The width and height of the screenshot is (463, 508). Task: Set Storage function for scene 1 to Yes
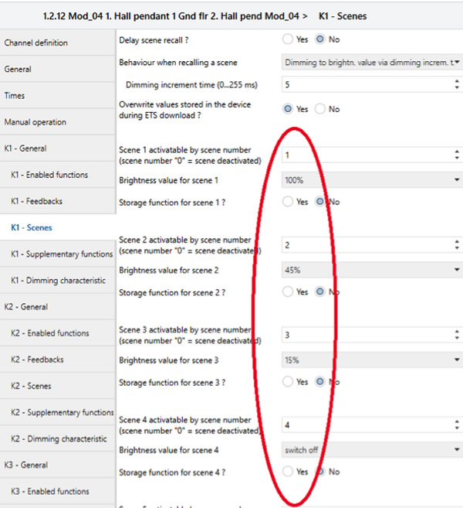(287, 202)
